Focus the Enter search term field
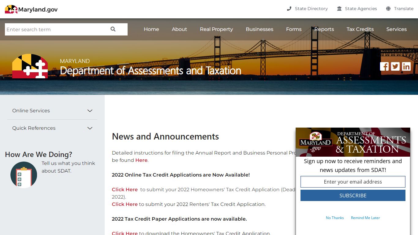The height and width of the screenshot is (235, 418). 57,29
